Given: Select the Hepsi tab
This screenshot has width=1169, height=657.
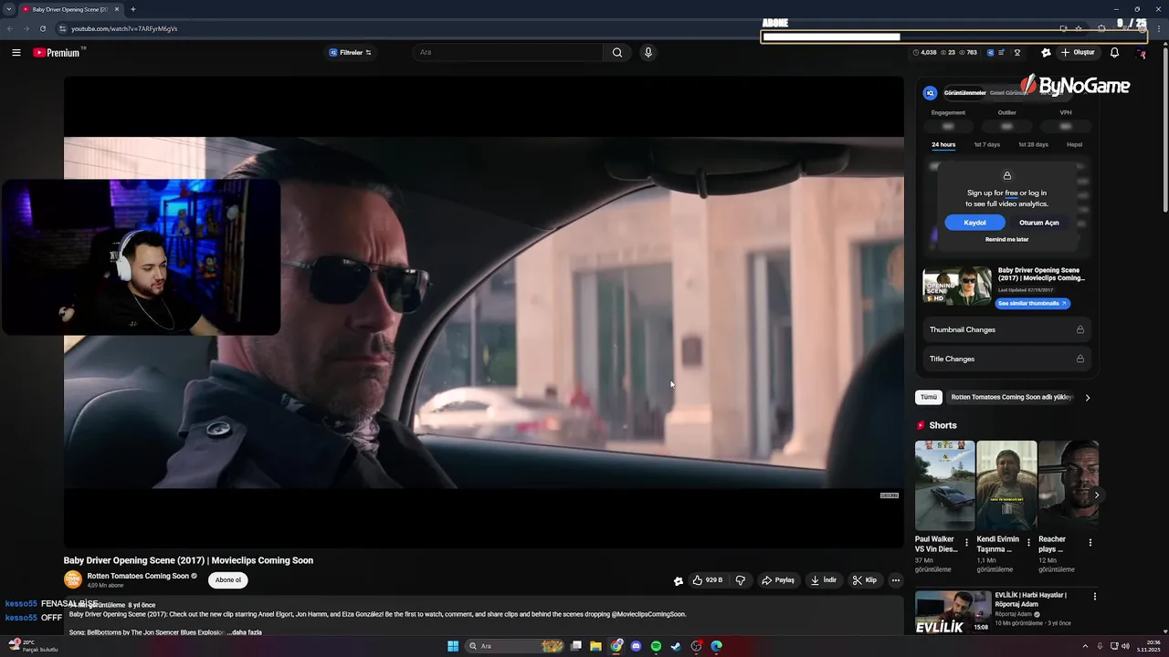Looking at the screenshot, I should 1074,144.
